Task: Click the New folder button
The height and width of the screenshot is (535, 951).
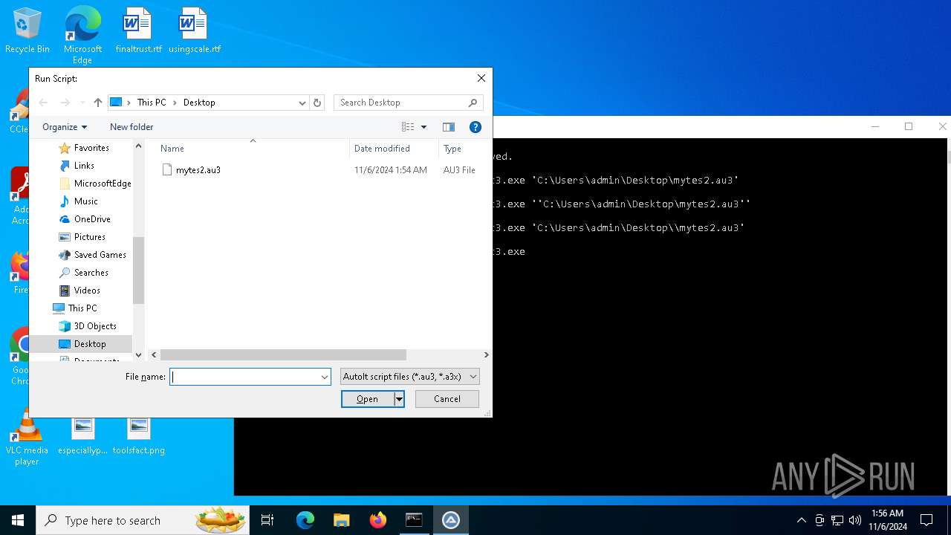Action: pos(132,127)
